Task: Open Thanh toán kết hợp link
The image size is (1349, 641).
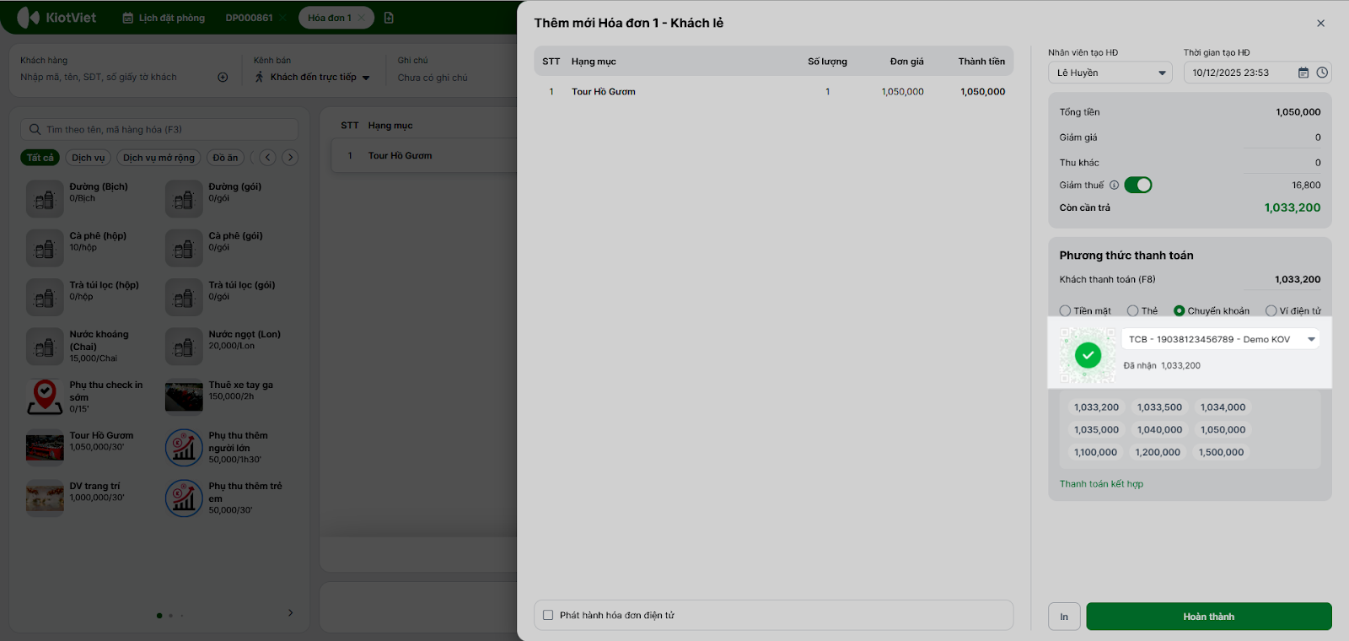Action: click(1101, 483)
